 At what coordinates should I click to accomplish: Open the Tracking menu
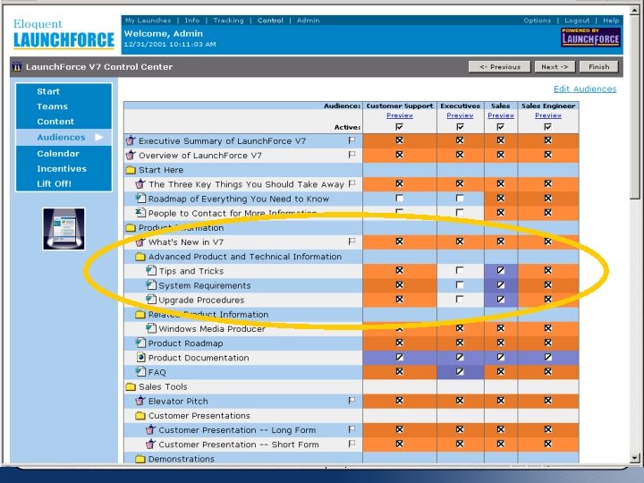click(x=228, y=20)
